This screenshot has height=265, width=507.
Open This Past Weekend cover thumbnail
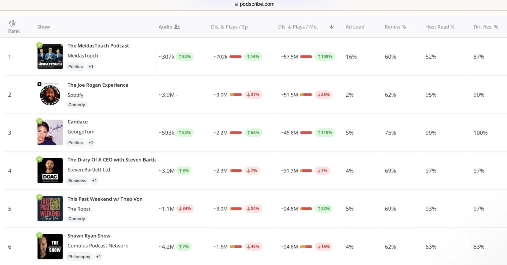click(50, 209)
